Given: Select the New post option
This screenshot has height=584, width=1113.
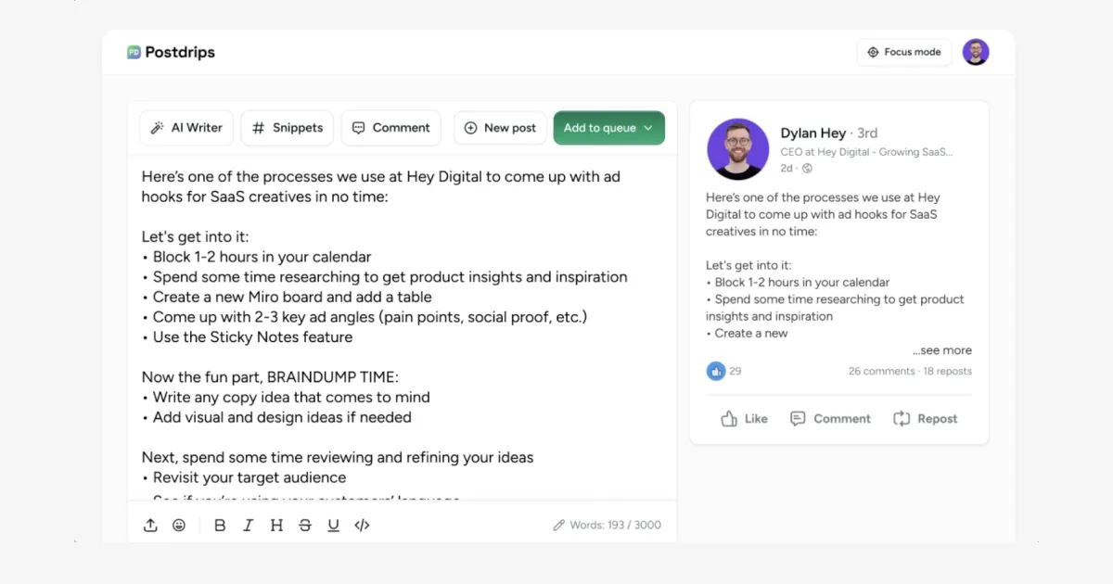Looking at the screenshot, I should 500,128.
